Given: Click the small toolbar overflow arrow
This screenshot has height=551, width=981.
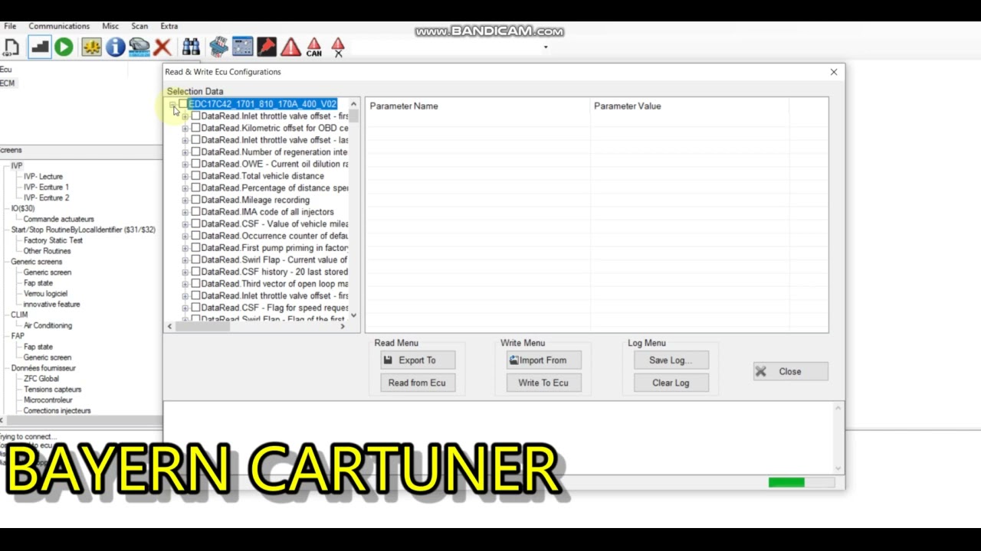Looking at the screenshot, I should coord(546,47).
